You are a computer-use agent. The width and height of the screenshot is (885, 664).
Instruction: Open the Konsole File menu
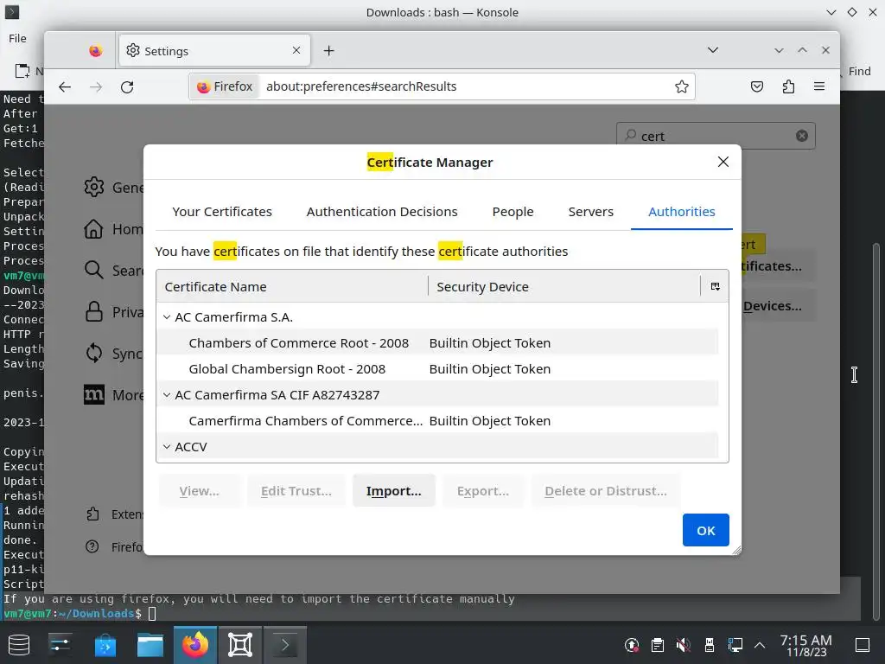point(17,38)
